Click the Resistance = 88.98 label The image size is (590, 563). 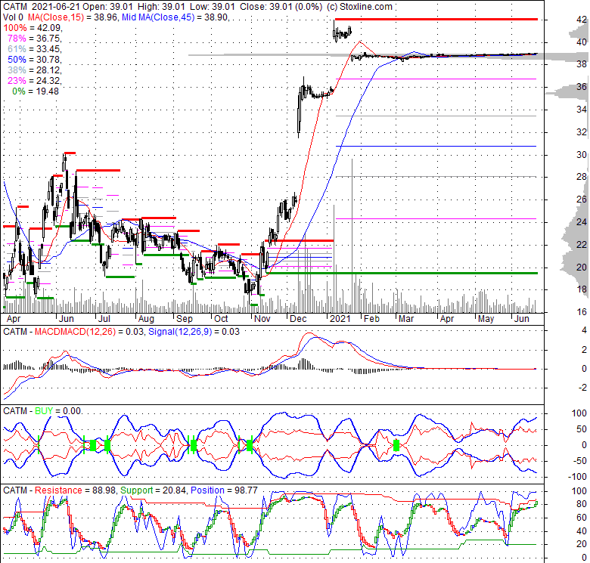[x=75, y=490]
